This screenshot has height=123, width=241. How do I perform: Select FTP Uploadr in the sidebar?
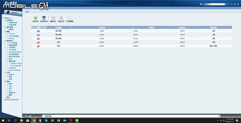point(16,66)
